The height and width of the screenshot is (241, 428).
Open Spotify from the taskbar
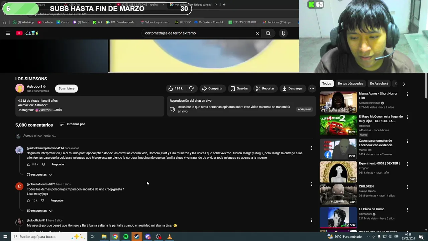click(126, 237)
